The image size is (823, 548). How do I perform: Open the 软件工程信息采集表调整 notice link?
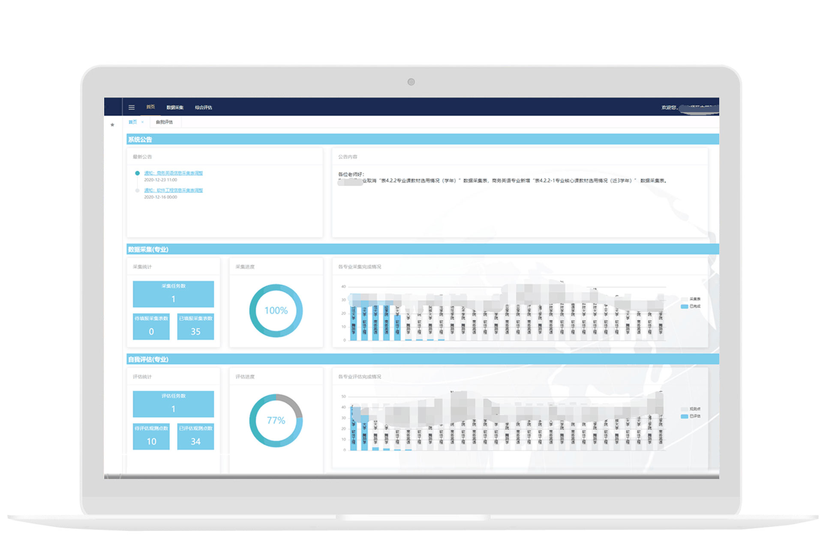tap(173, 191)
